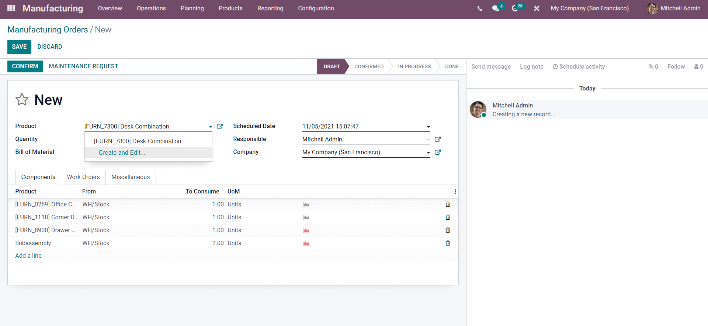Select the DONE status stage
708x326 pixels.
452,66
